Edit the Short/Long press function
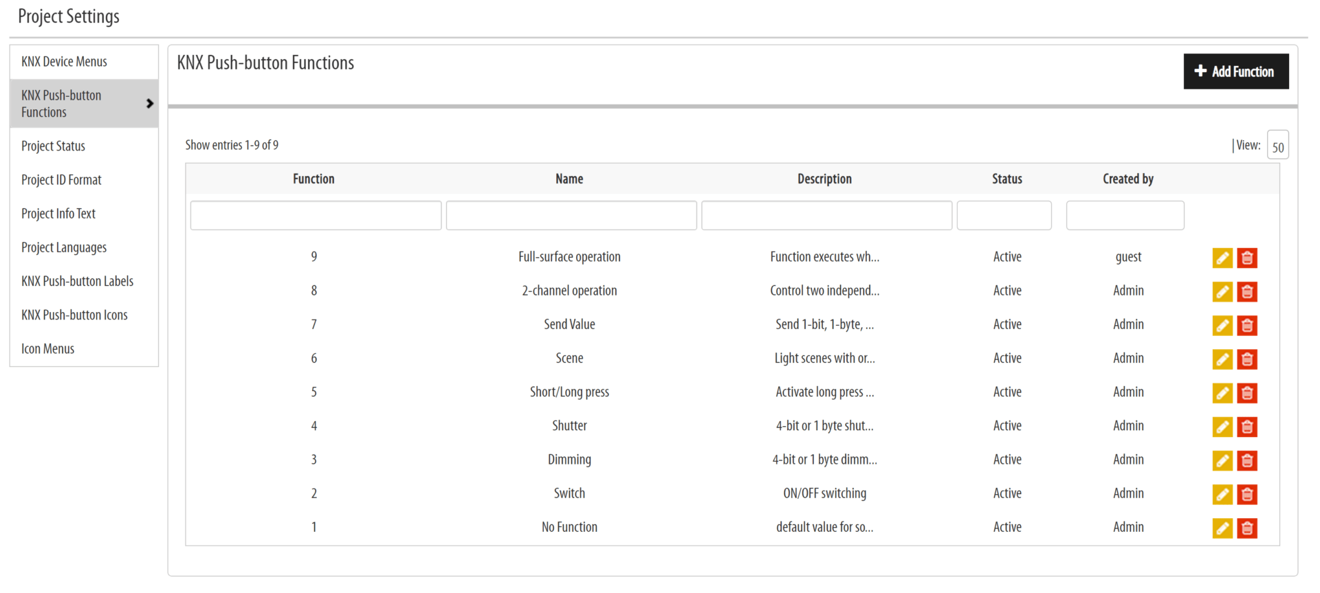 (1222, 392)
